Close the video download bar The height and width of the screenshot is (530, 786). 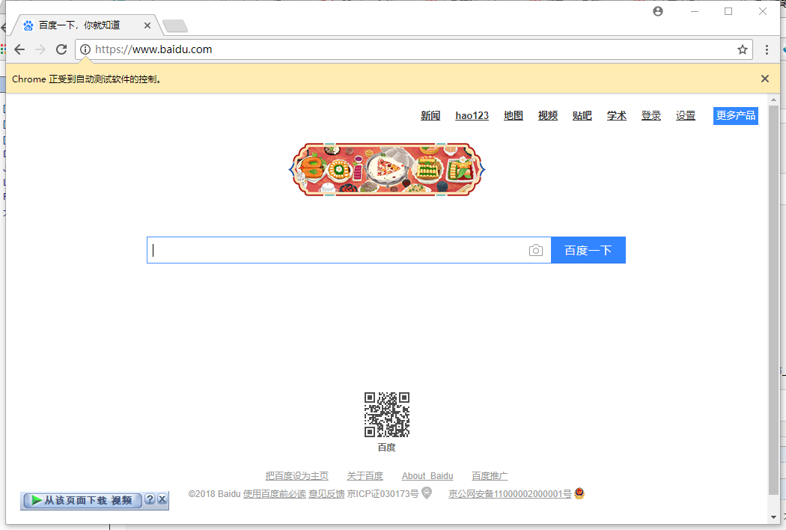pos(162,499)
